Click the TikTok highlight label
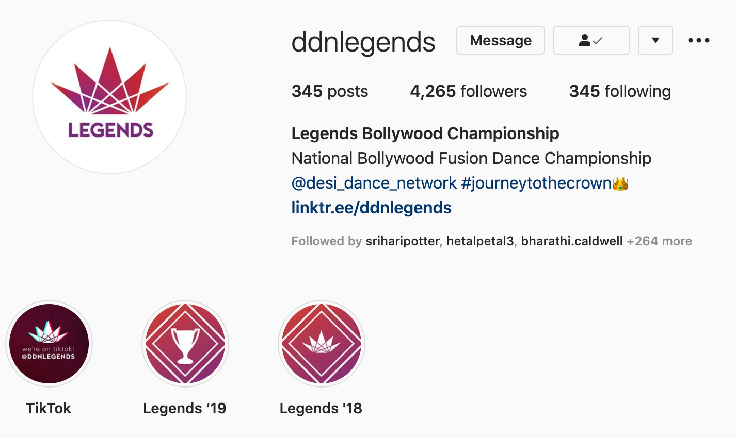736x438 pixels. tap(49, 408)
